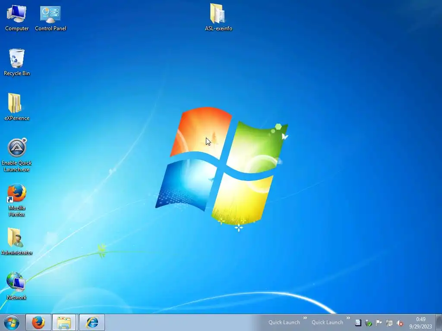Click the document-shaped tray icon
The image size is (442, 331).
358,323
